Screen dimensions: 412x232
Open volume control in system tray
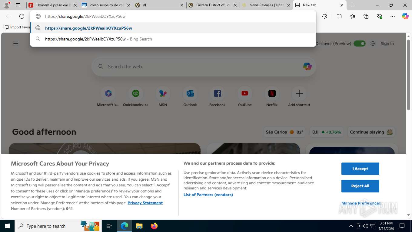[x=366, y=226]
